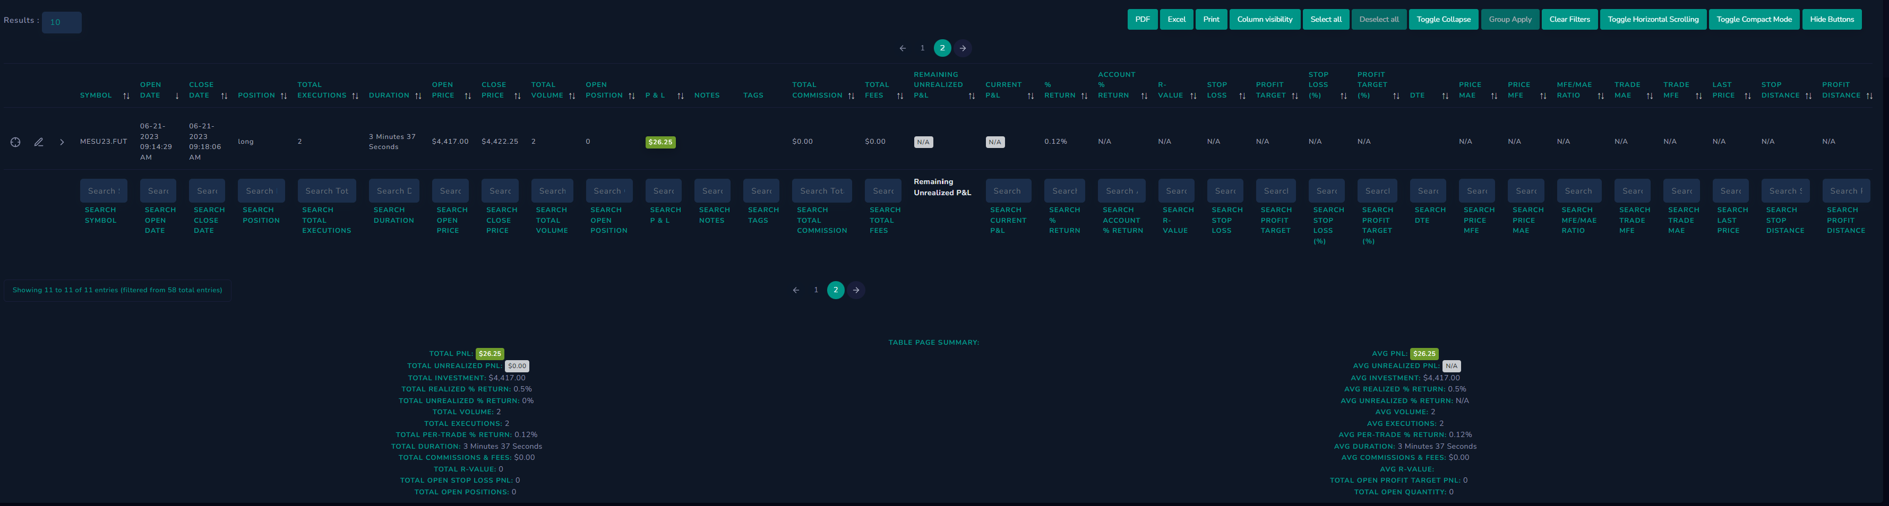Click the Search Total Commission field
This screenshot has height=506, width=1889.
tap(822, 191)
